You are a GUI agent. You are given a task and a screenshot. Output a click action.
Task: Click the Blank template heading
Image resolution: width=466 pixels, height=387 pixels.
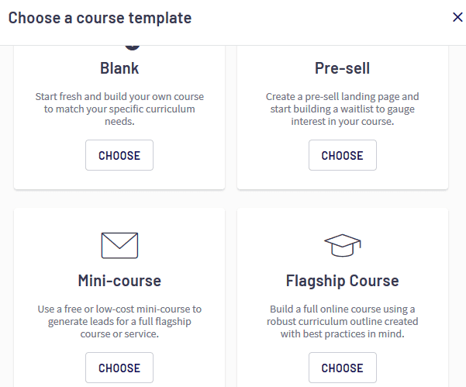point(119,68)
